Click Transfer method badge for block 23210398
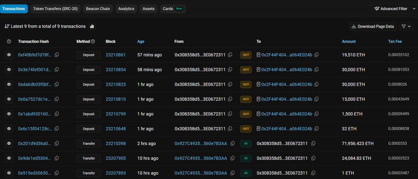Screen dimensions: 418x179 point(88,144)
